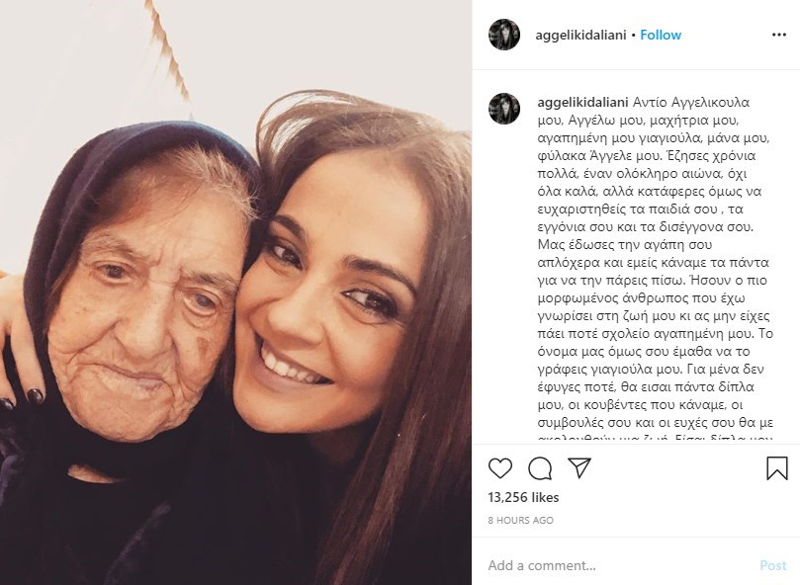Share the post with the paper plane icon
The width and height of the screenshot is (800, 585).
(x=579, y=467)
